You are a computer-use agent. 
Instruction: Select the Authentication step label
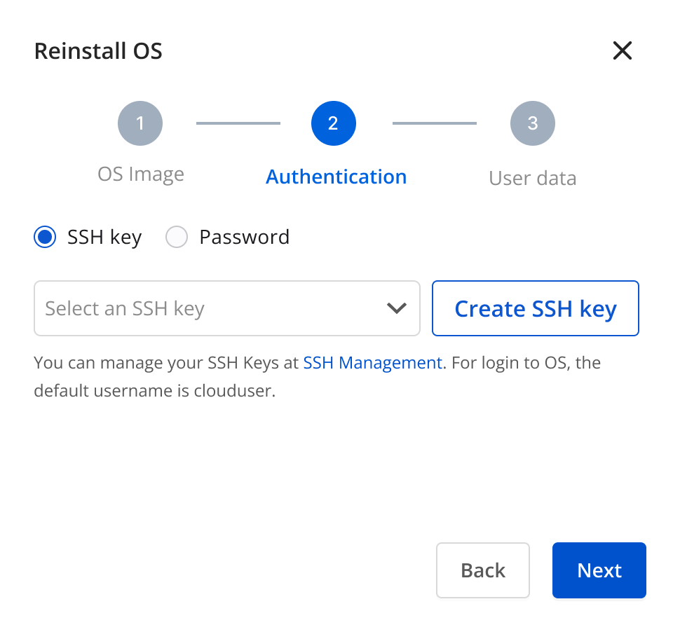pos(336,177)
